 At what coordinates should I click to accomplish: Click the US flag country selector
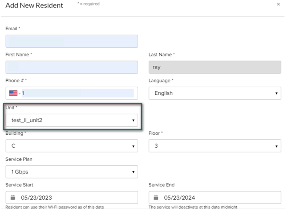[x=13, y=93]
